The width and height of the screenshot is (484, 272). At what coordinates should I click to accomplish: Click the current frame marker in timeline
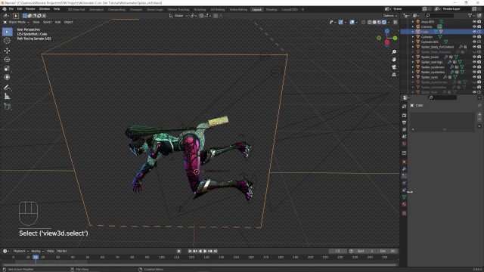point(36,257)
